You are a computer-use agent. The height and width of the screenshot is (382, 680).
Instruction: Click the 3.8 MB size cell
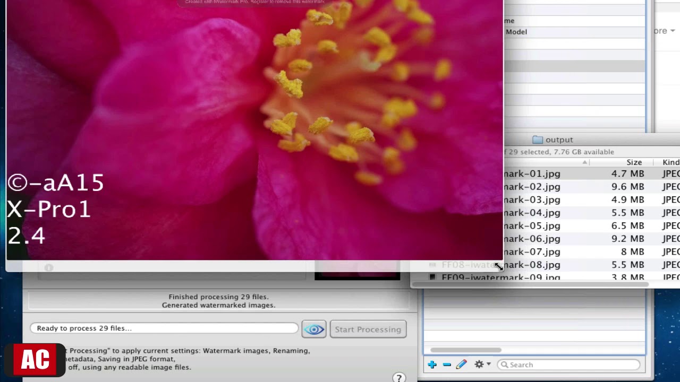pos(627,277)
